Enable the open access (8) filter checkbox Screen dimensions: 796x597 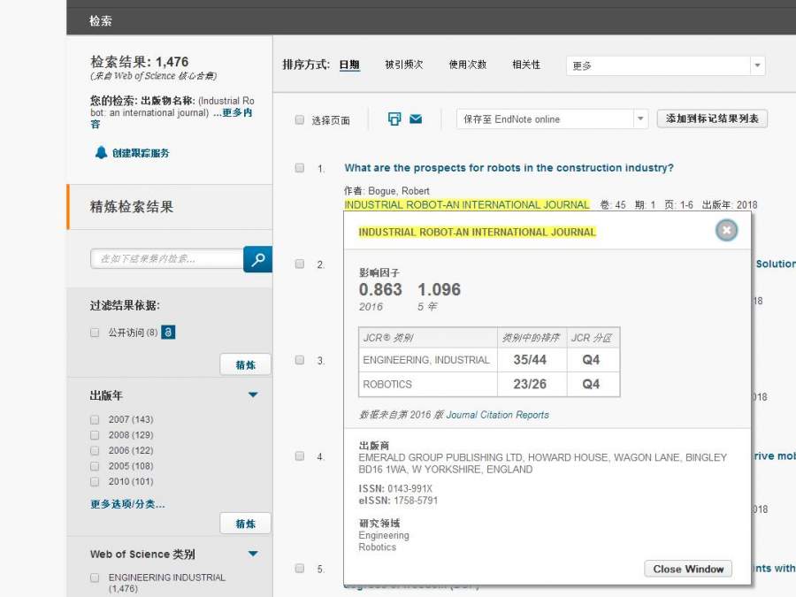(95, 333)
